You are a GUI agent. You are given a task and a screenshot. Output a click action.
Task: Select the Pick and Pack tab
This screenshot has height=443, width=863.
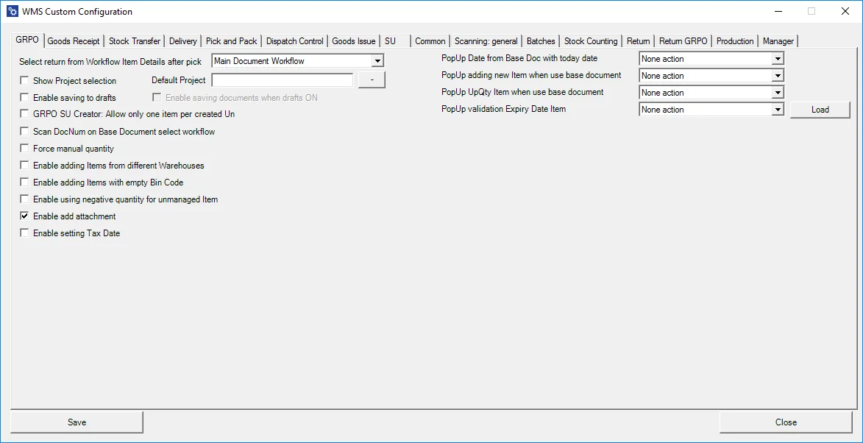pos(231,40)
